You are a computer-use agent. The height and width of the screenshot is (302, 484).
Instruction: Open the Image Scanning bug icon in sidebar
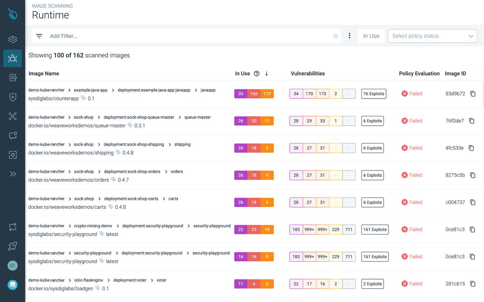pyautogui.click(x=12, y=58)
